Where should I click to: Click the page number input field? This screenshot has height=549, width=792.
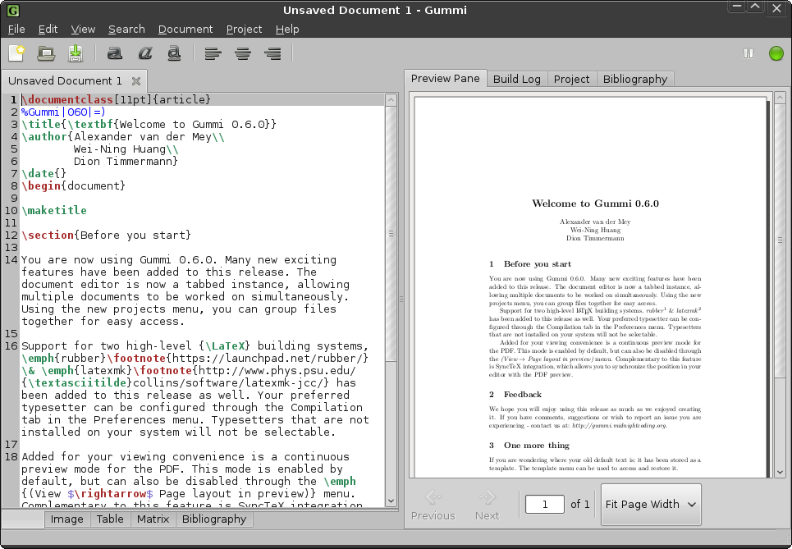click(x=544, y=504)
